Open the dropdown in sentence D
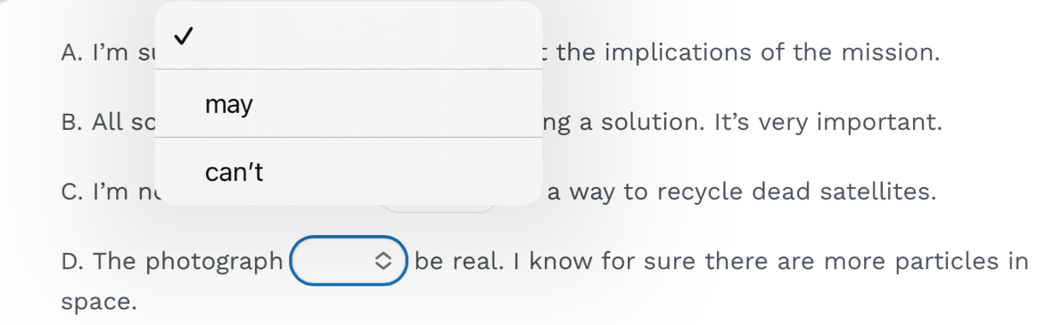The image size is (1037, 325). coord(350,261)
